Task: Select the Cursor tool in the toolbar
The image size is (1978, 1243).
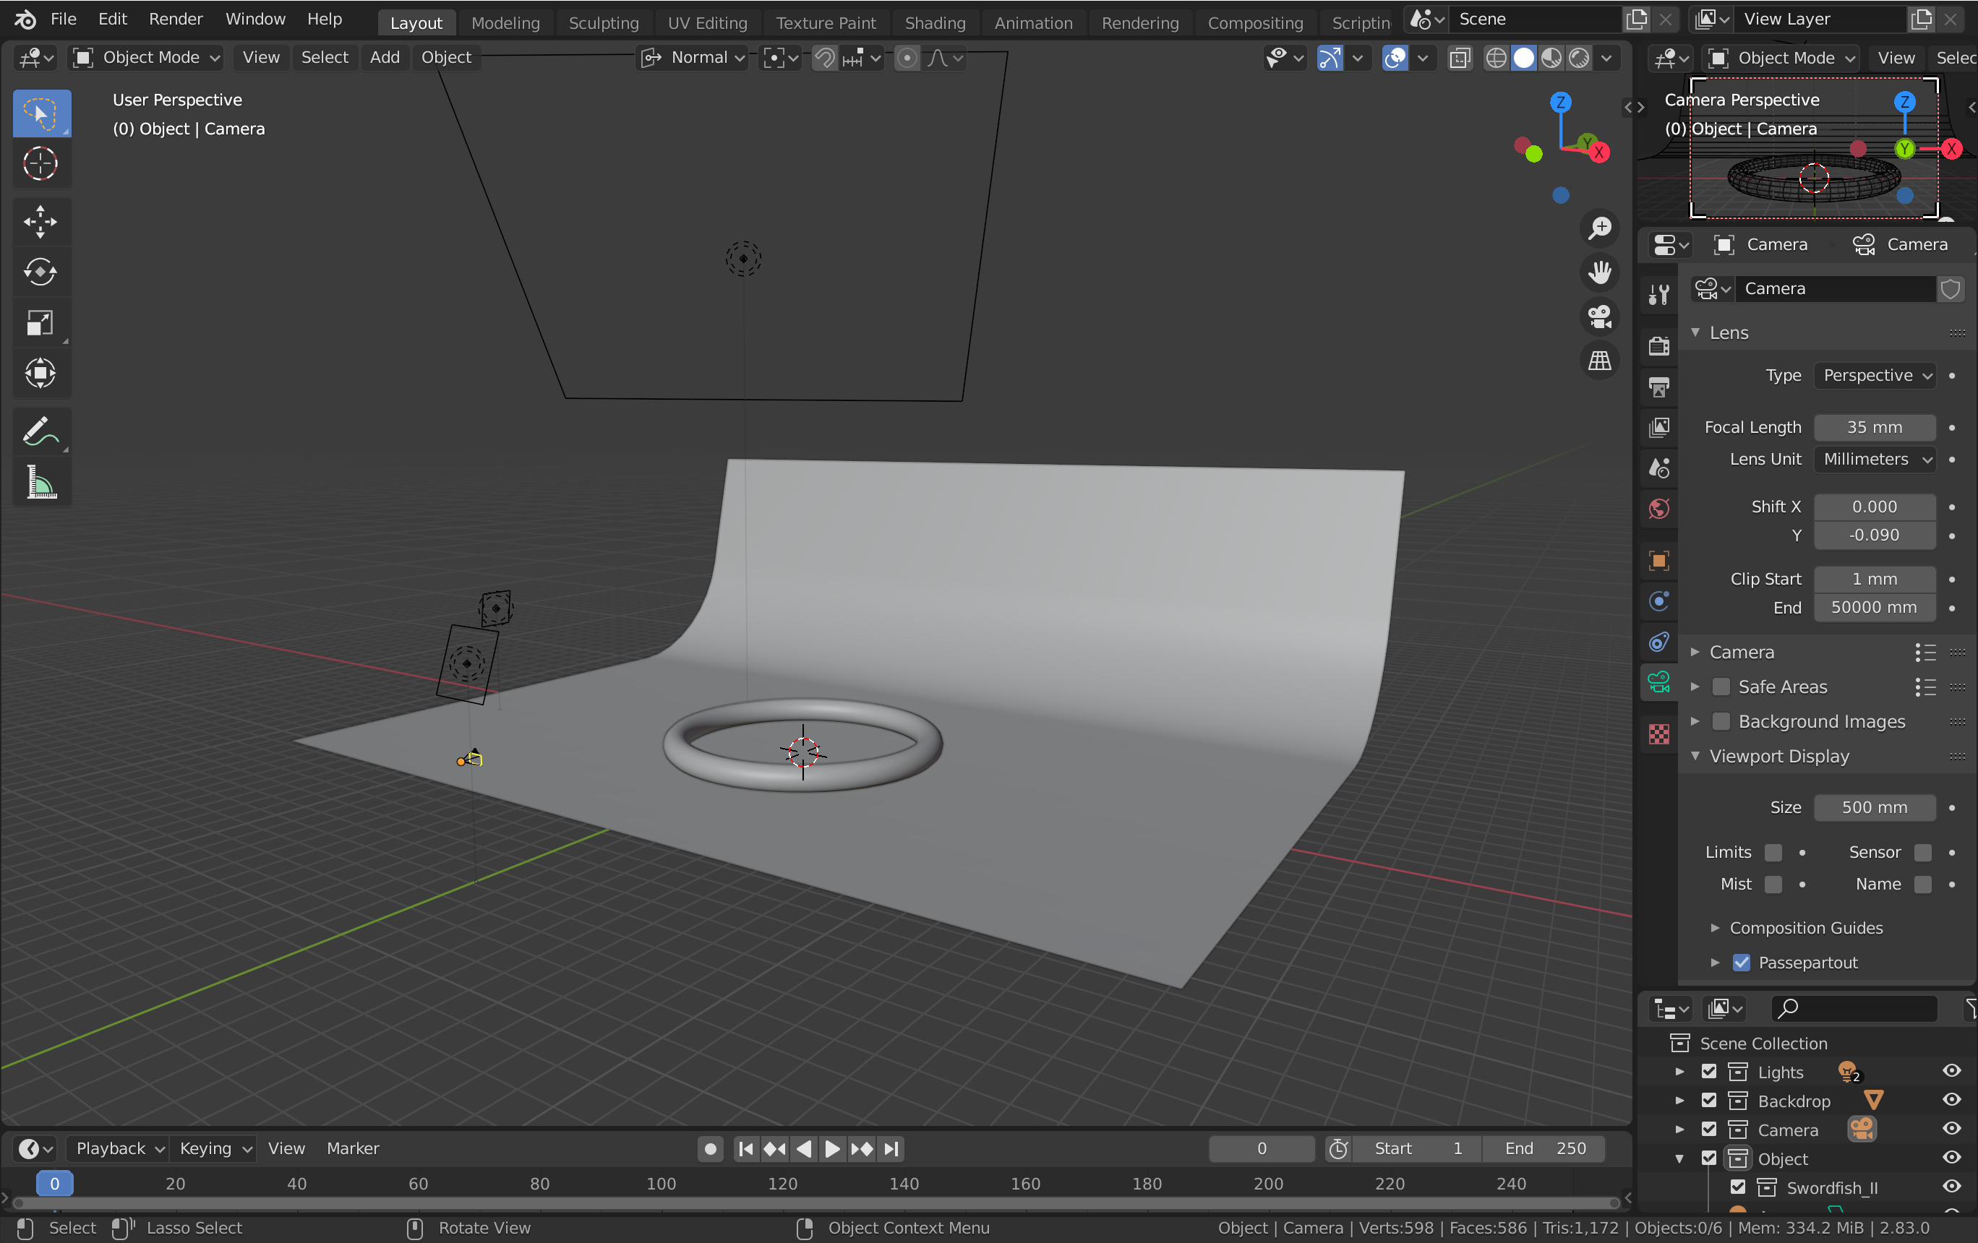Action: (x=40, y=163)
